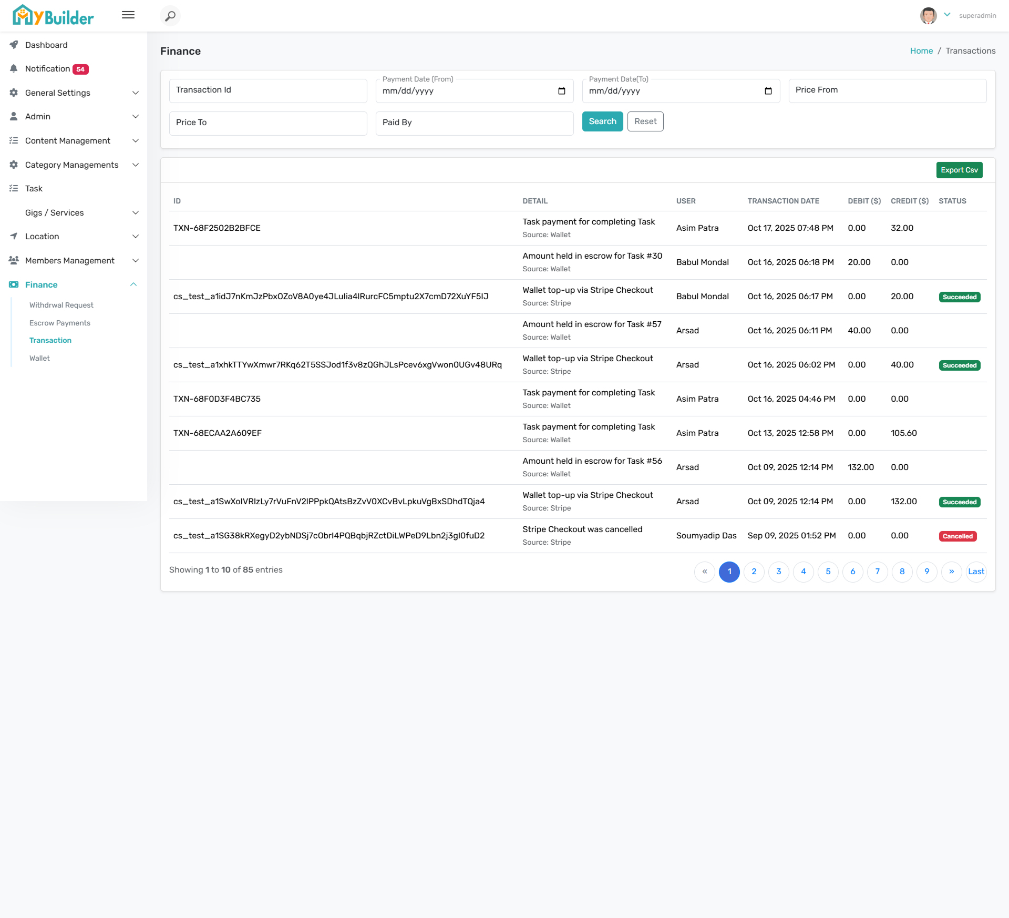Click the Home breadcrumb link
Image resolution: width=1009 pixels, height=918 pixels.
(x=921, y=51)
